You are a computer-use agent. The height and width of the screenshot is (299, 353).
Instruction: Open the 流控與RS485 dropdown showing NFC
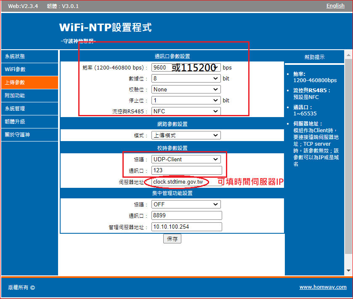click(186, 111)
